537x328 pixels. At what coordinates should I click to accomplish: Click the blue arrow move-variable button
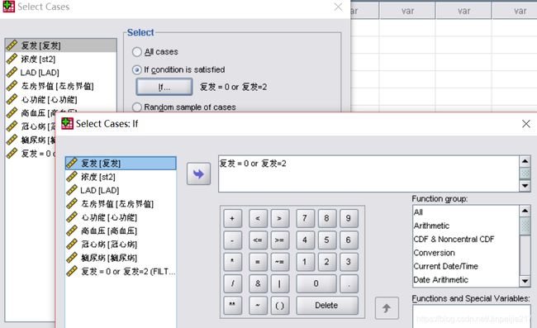coord(198,174)
